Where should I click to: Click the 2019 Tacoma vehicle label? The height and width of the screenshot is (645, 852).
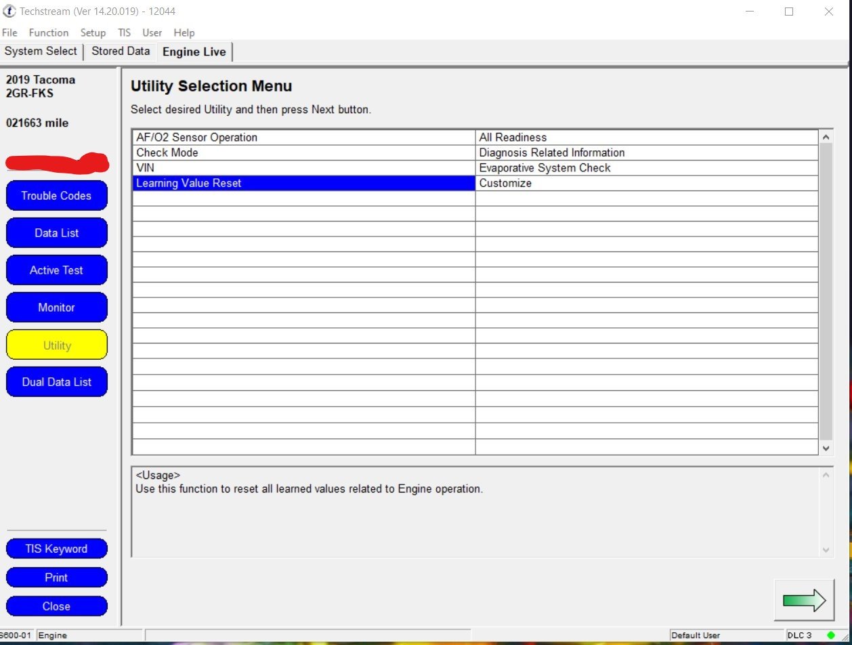41,79
